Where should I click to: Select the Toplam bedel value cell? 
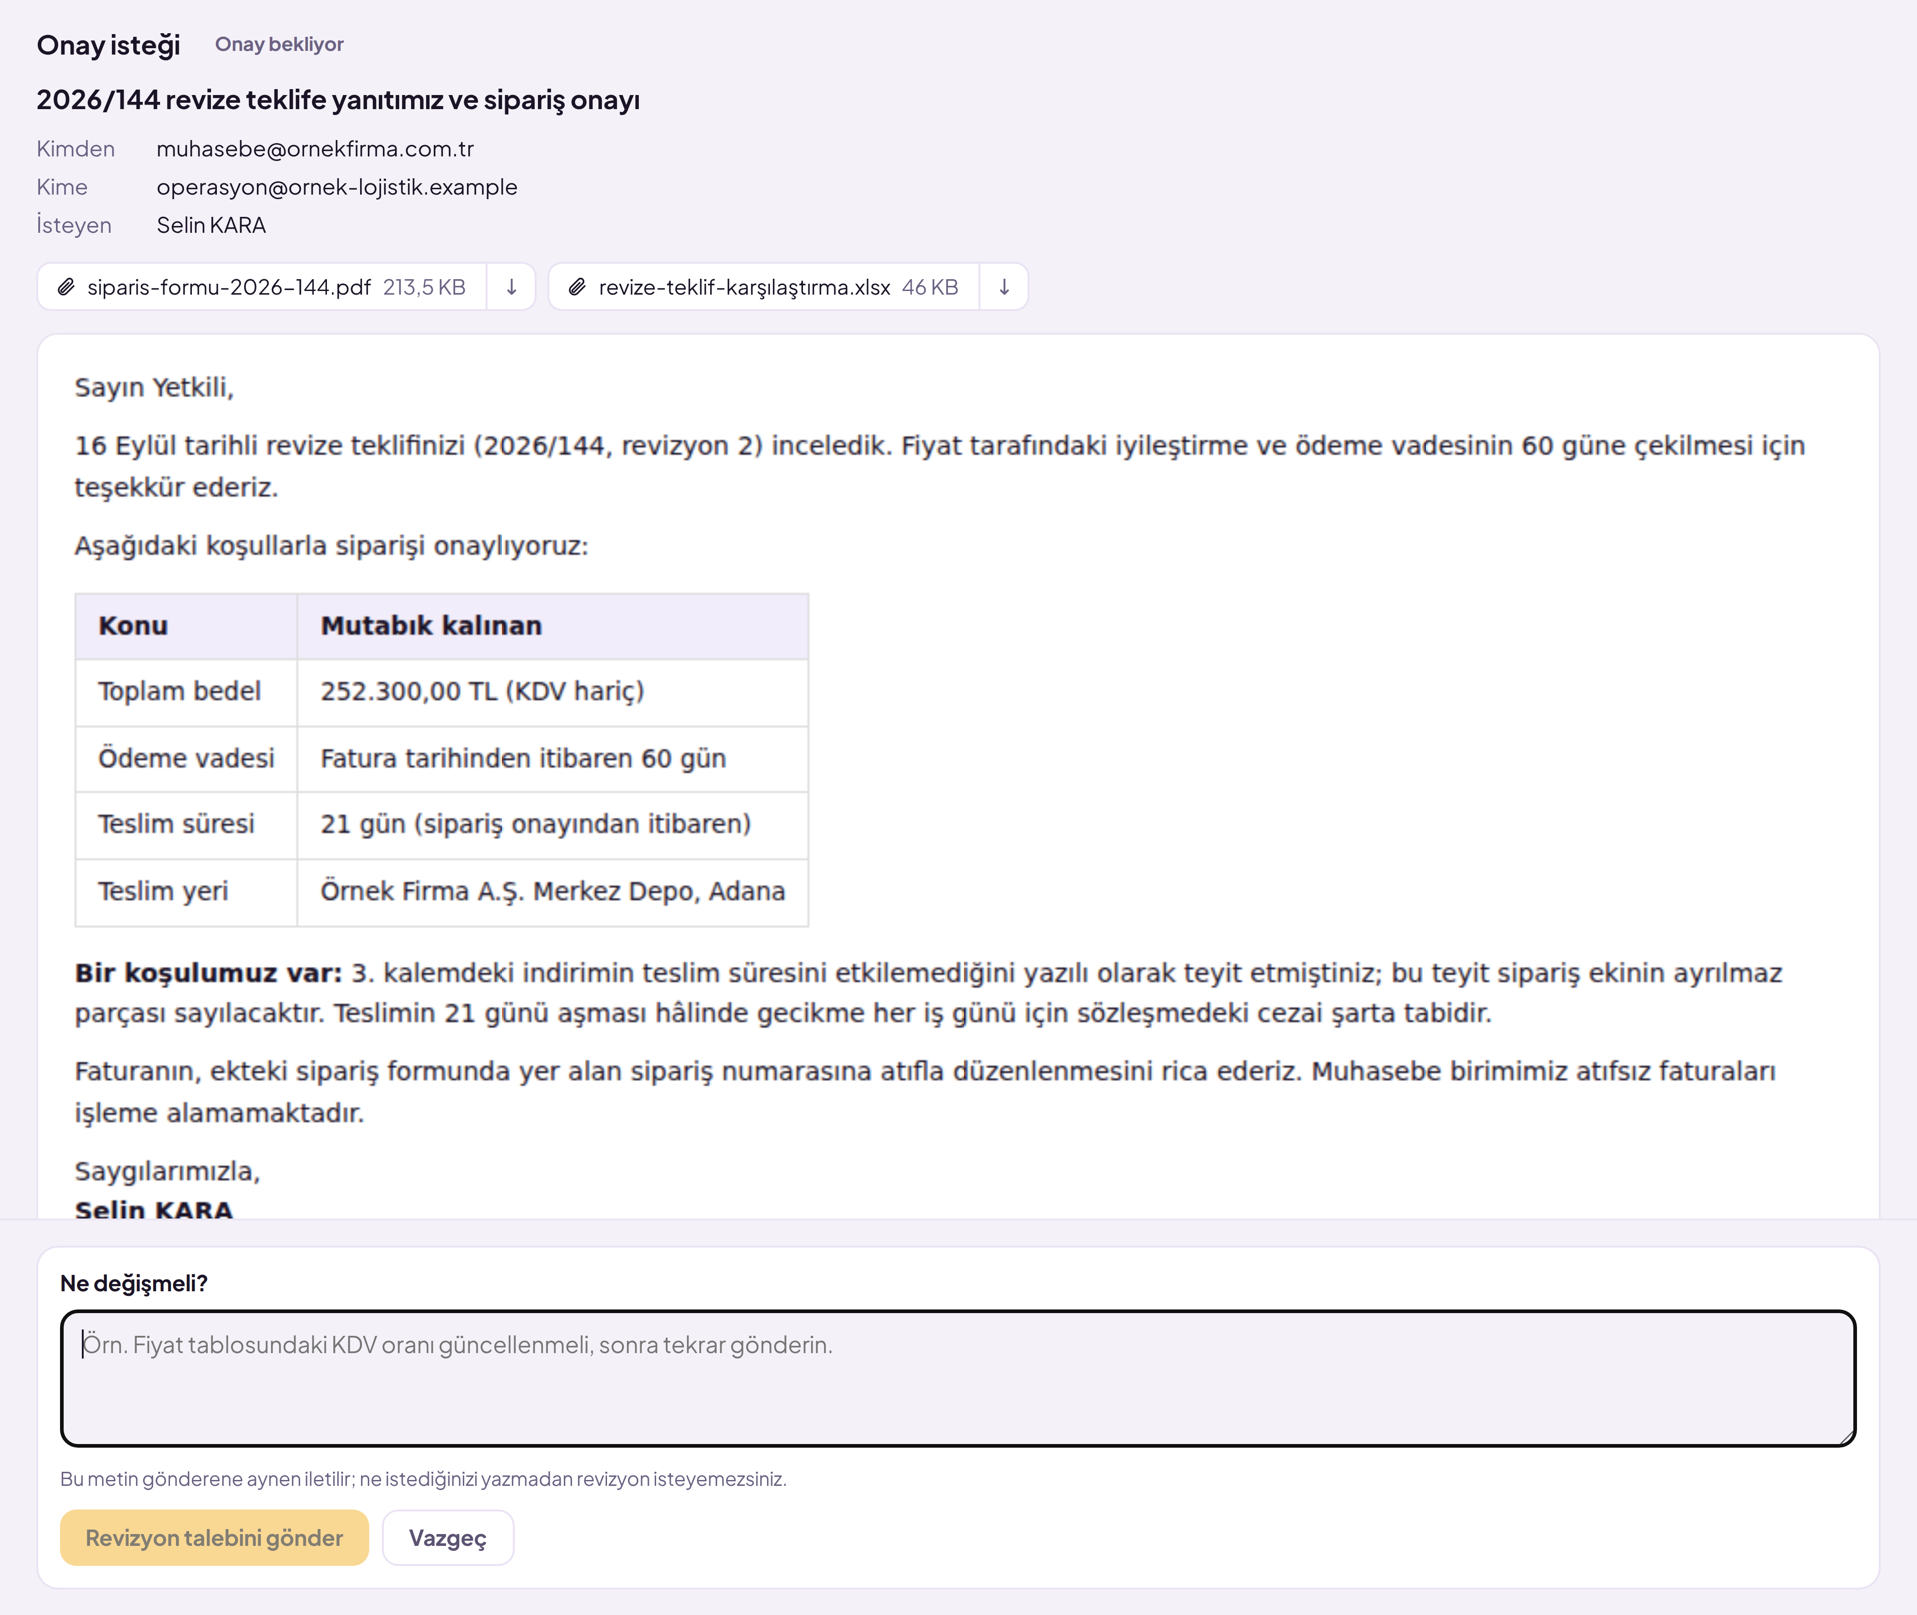[x=552, y=692]
